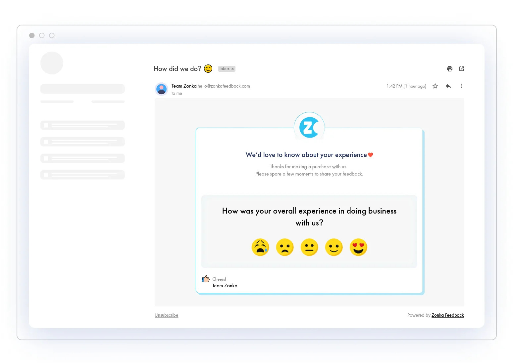Click the smiley emoji in subject line
The image size is (513, 363).
[208, 69]
